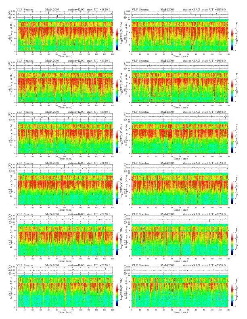247x319 pixels.
Task: Click the PSD color bar beside the 1950 plot
Action: [232, 90]
